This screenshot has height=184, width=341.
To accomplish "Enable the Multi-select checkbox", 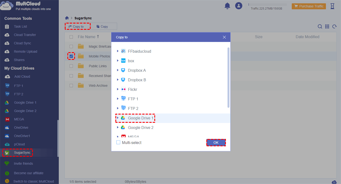I will pos(118,143).
